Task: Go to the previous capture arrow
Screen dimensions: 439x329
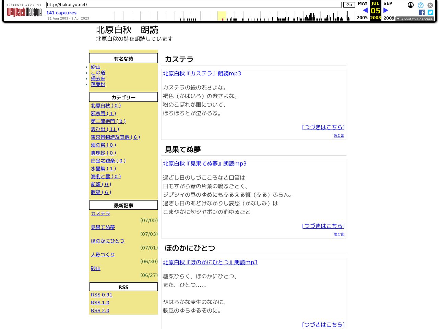Action: (x=365, y=10)
